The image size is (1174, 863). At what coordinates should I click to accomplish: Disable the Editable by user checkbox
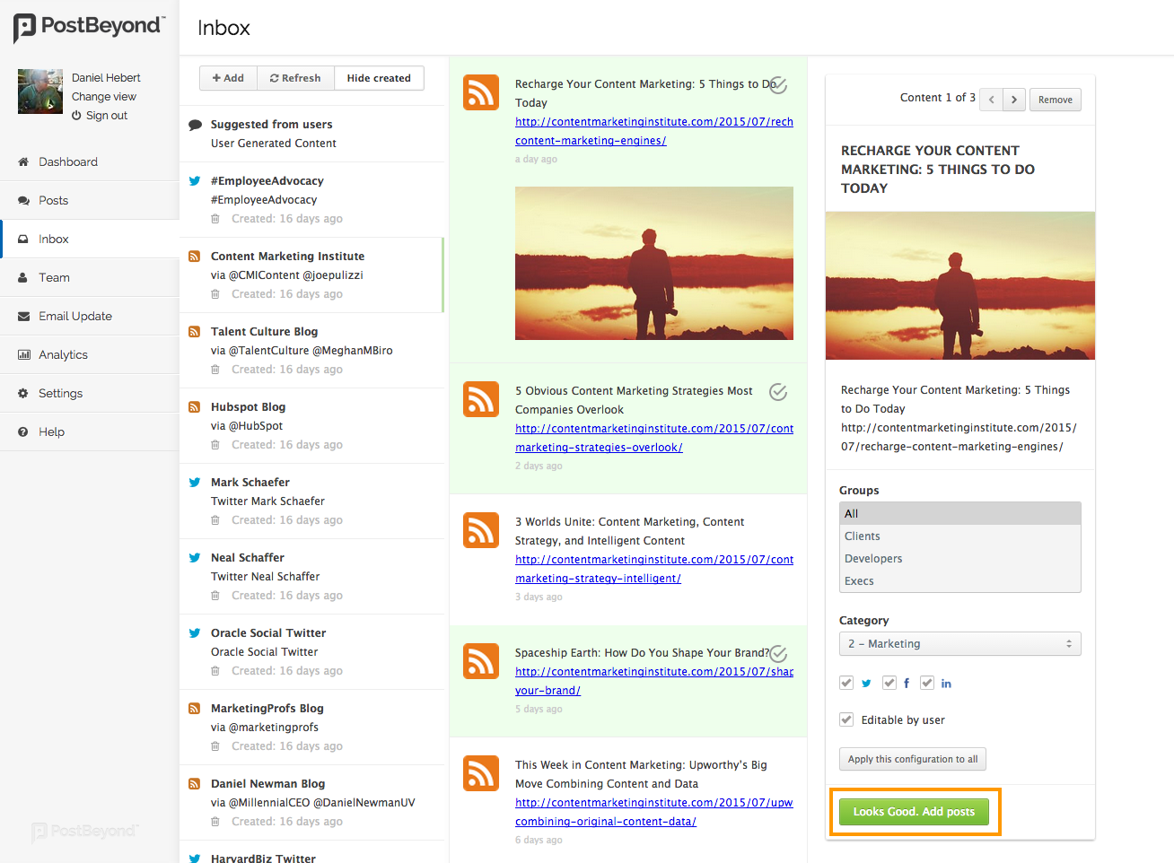846,719
